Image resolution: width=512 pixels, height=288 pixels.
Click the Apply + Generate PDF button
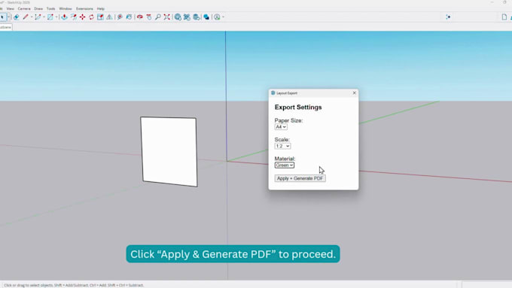pyautogui.click(x=300, y=178)
